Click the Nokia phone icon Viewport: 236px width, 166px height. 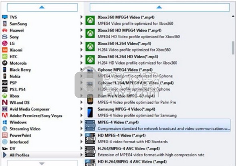tap(5, 76)
